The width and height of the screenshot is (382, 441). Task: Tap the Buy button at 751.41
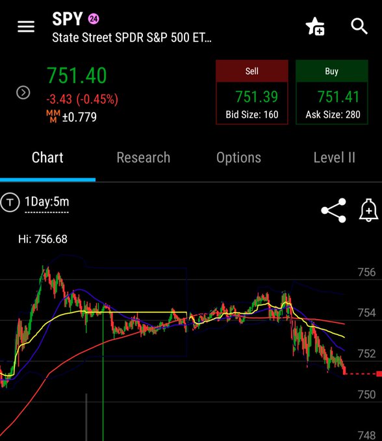tap(331, 92)
